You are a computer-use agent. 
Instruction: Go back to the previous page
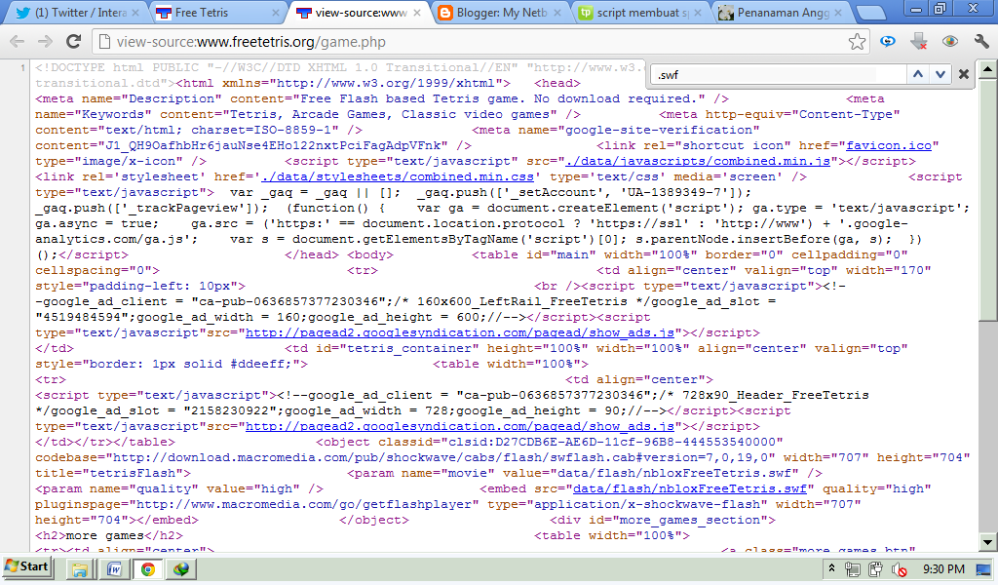tap(18, 42)
